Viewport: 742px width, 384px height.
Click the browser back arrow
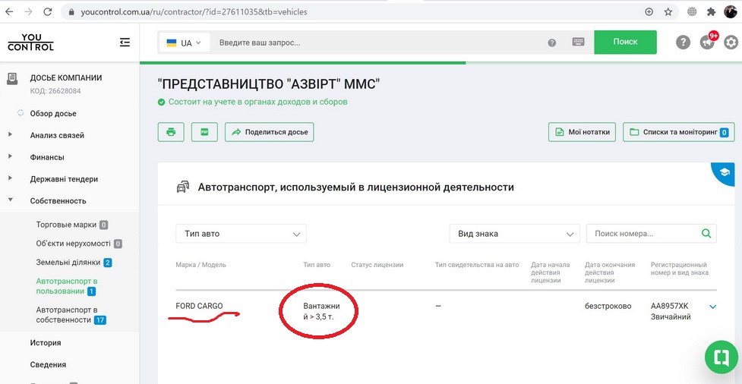tap(9, 12)
